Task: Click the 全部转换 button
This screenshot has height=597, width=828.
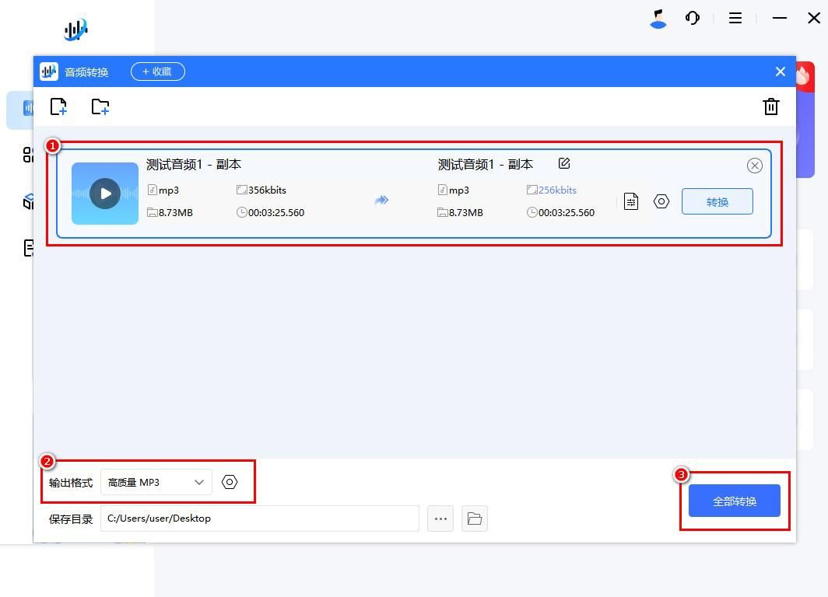Action: tap(734, 501)
